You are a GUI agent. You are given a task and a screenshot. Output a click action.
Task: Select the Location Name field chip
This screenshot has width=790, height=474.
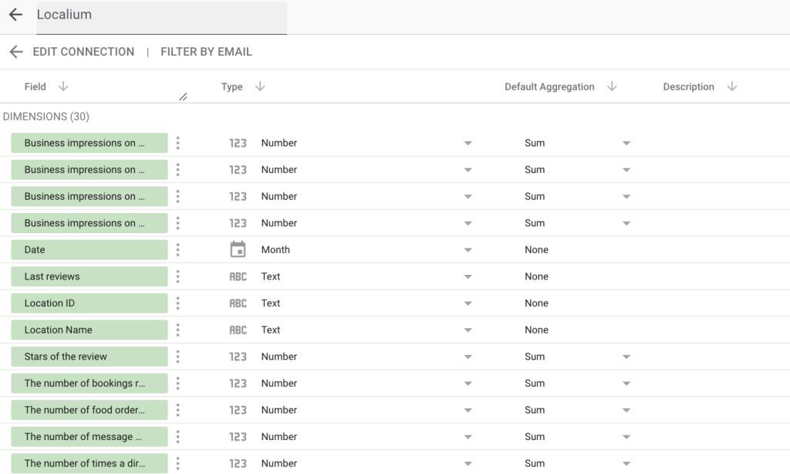tap(89, 330)
